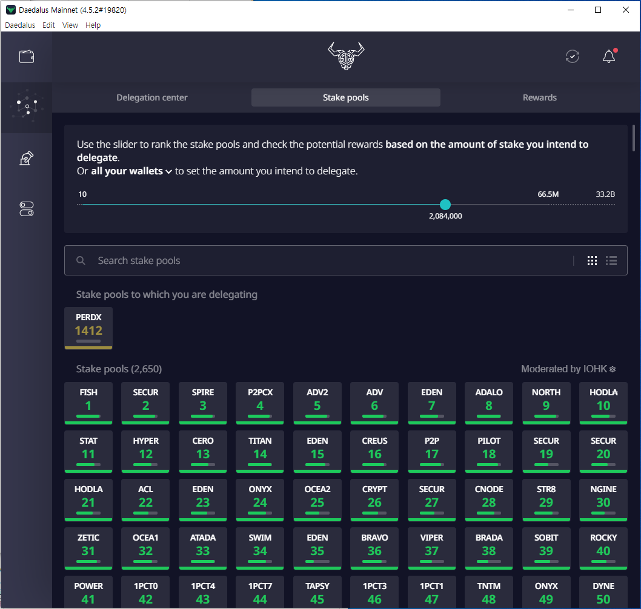Open the ADV2 pool ranked 5
This screenshot has width=641, height=609.
[x=317, y=403]
